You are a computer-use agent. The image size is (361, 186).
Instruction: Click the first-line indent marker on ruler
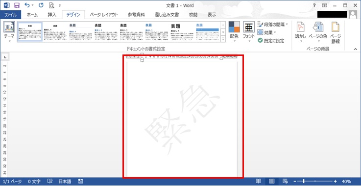[x=142, y=54]
